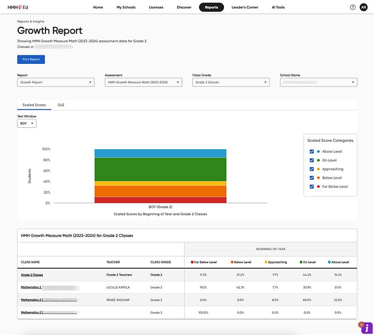Click the Above Level column header
The height and width of the screenshot is (335, 374).
tap(339, 262)
